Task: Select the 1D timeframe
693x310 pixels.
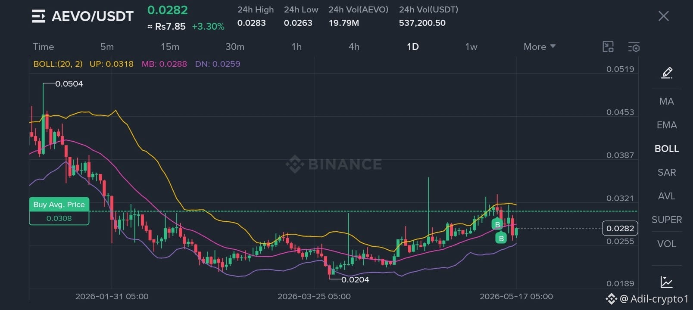Action: 413,46
